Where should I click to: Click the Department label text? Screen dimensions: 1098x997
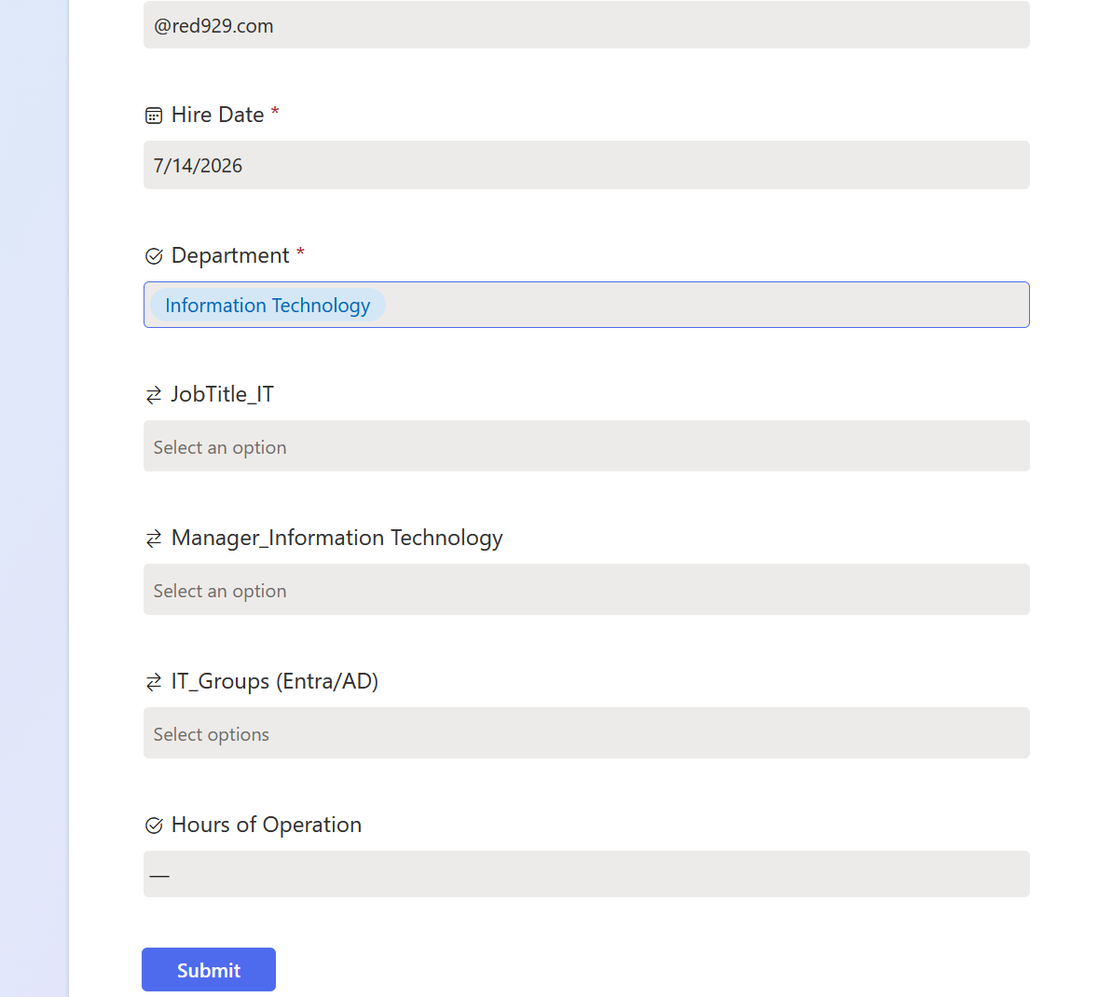point(230,255)
